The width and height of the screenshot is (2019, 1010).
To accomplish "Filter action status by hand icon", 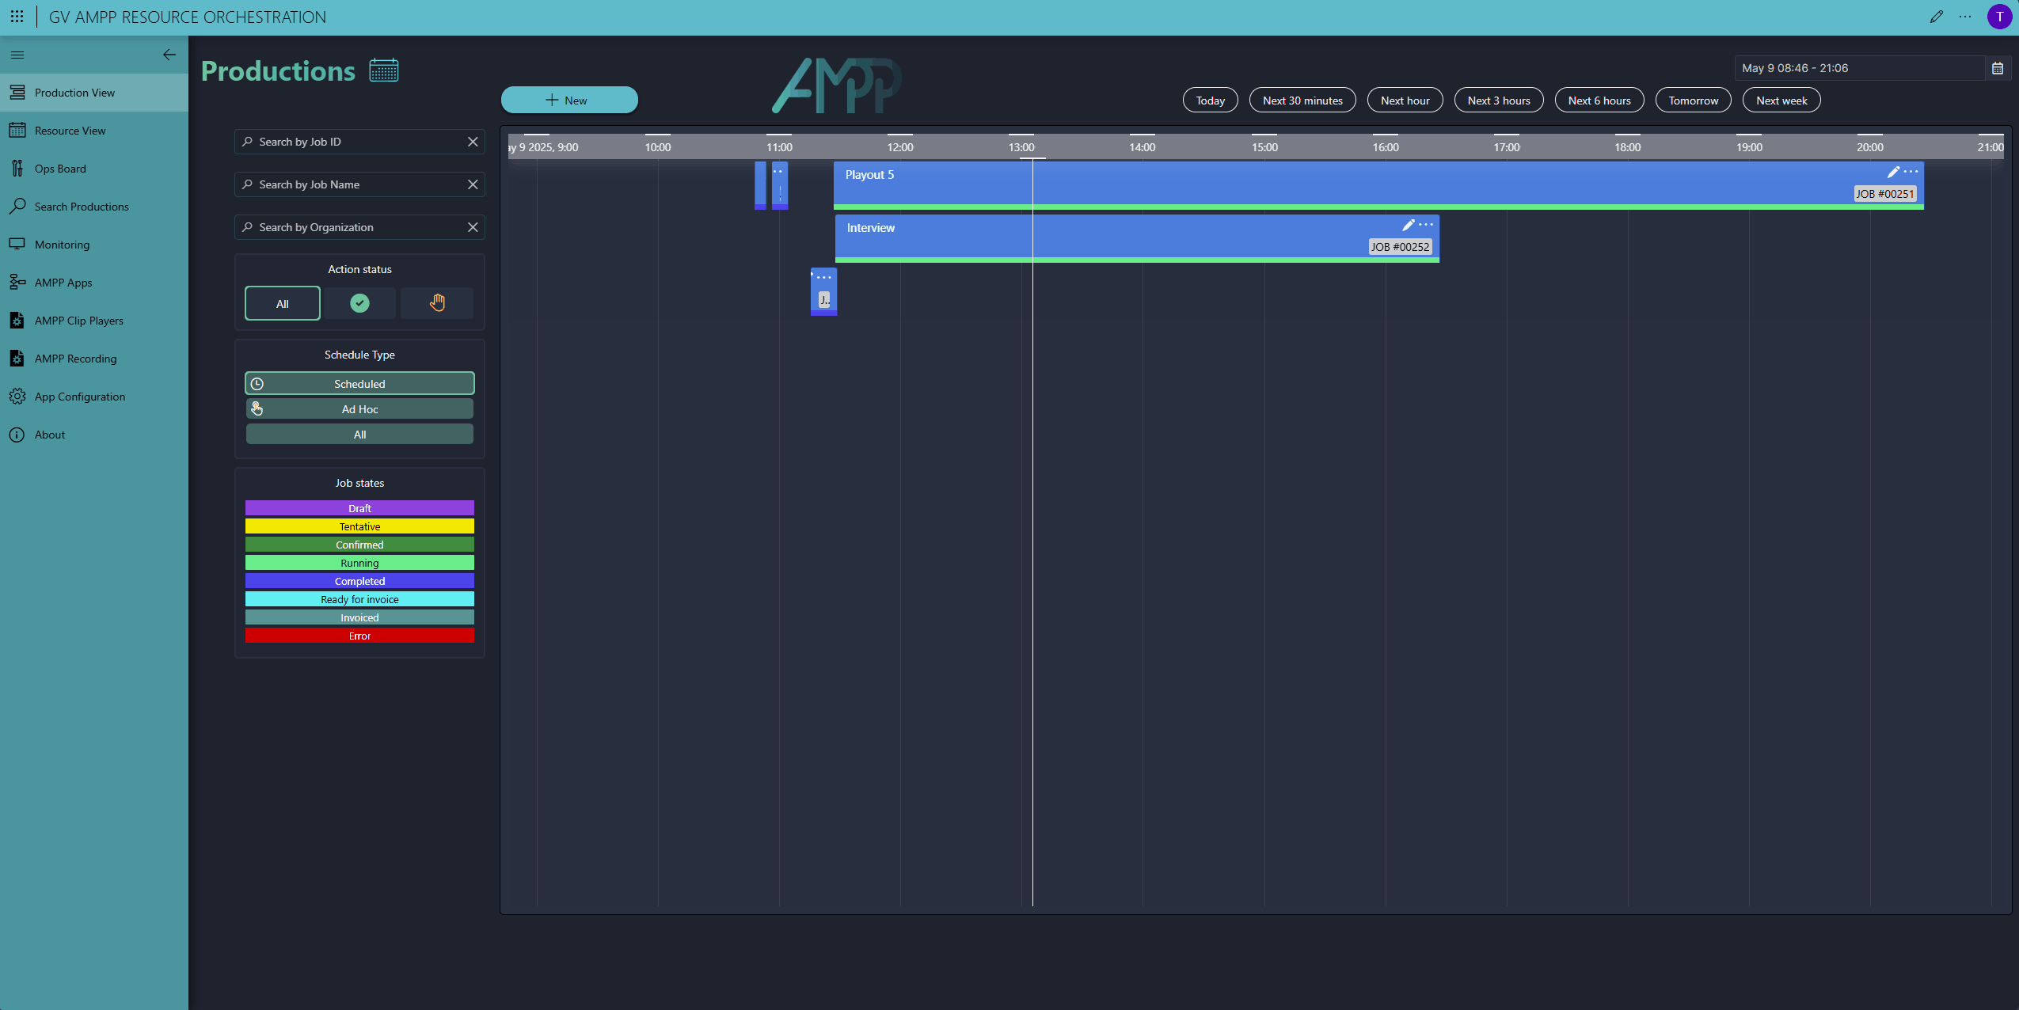I will (437, 303).
